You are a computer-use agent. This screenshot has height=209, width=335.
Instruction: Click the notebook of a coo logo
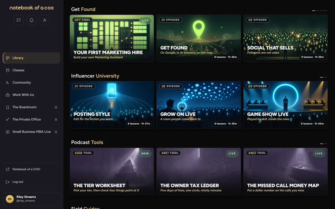point(32,8)
